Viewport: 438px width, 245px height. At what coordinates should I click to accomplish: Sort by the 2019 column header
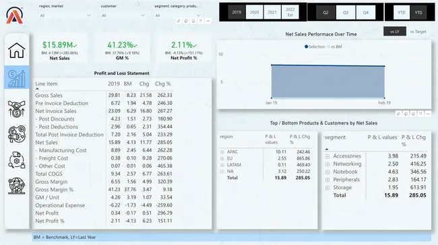(x=114, y=83)
